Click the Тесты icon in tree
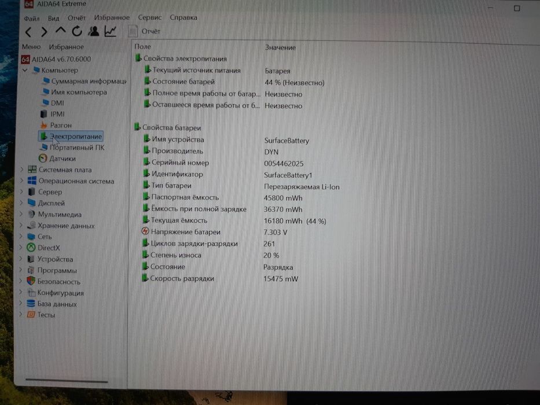540x405 pixels. click(x=31, y=314)
